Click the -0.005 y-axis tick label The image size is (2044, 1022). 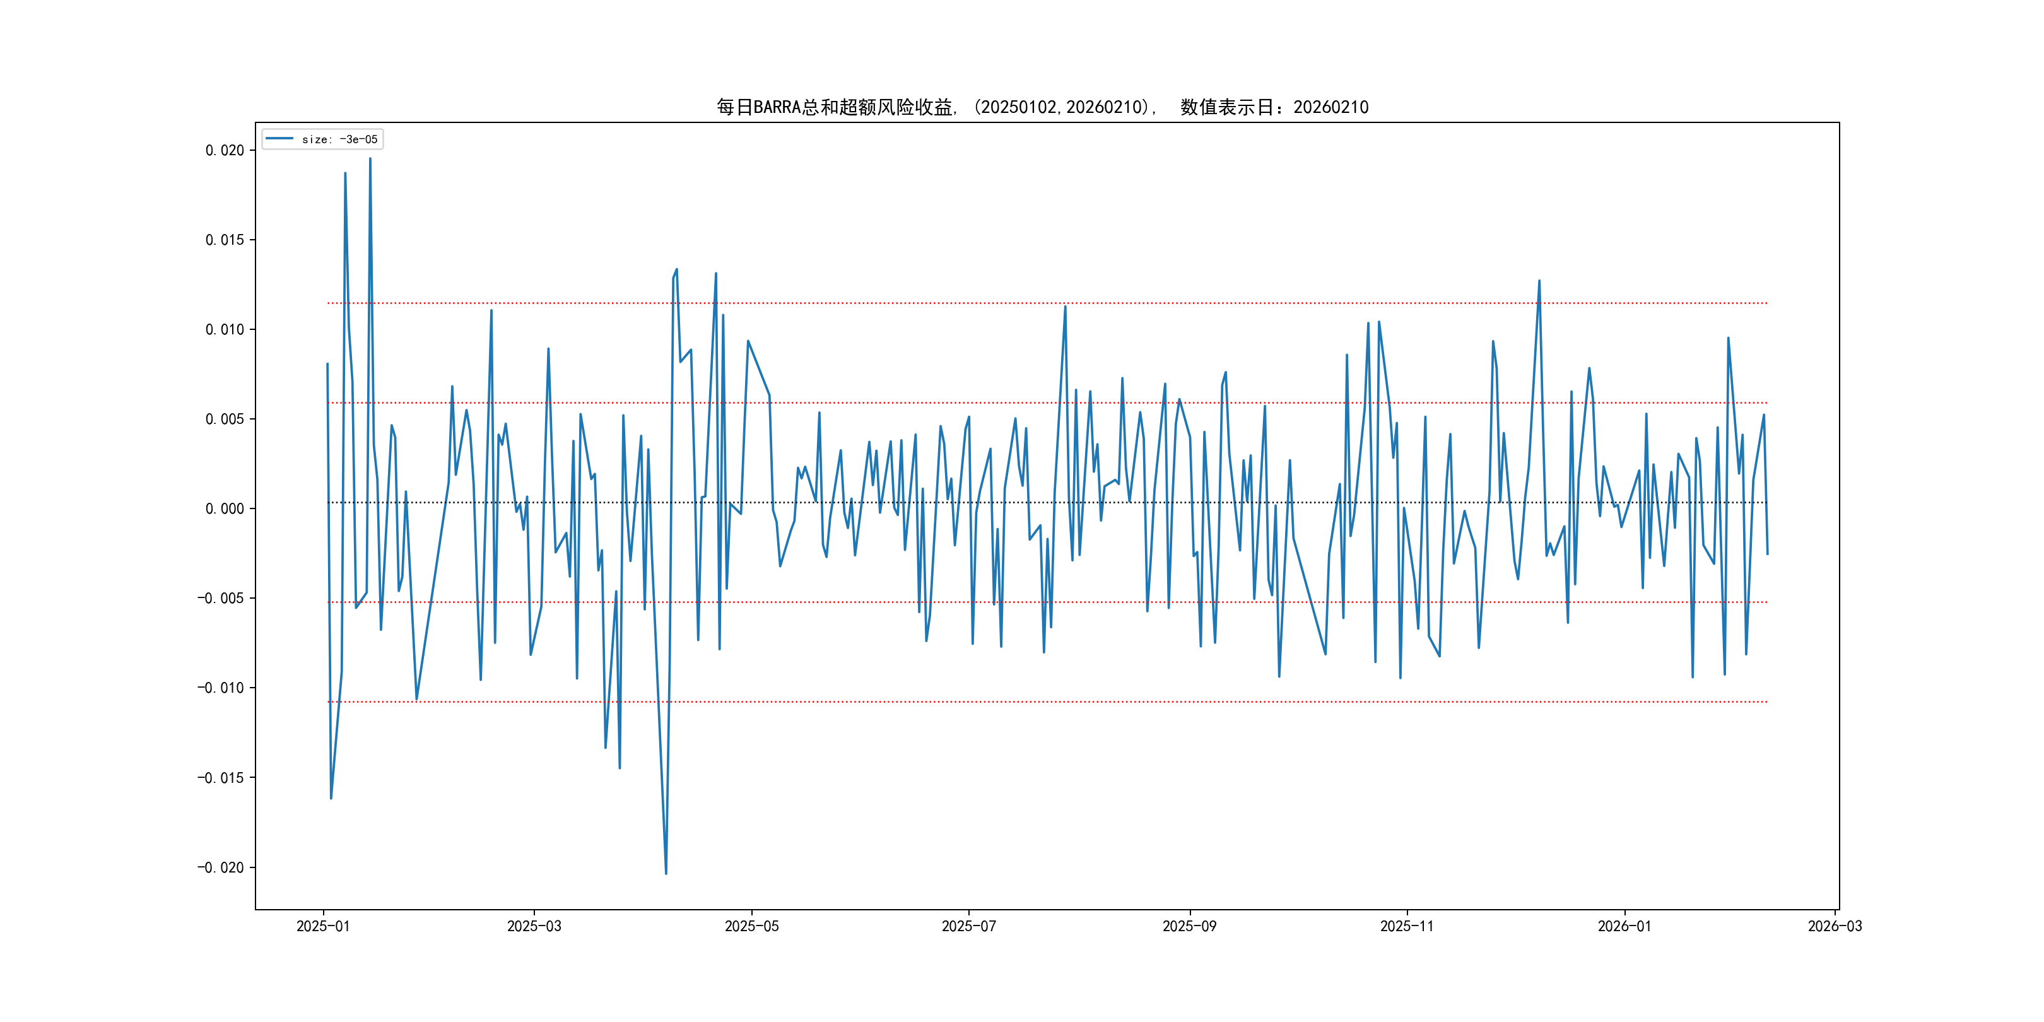pos(221,598)
